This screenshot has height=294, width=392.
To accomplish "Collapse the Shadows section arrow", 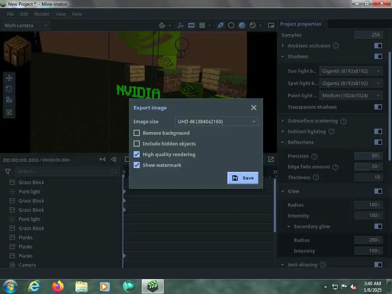I will coord(283,57).
